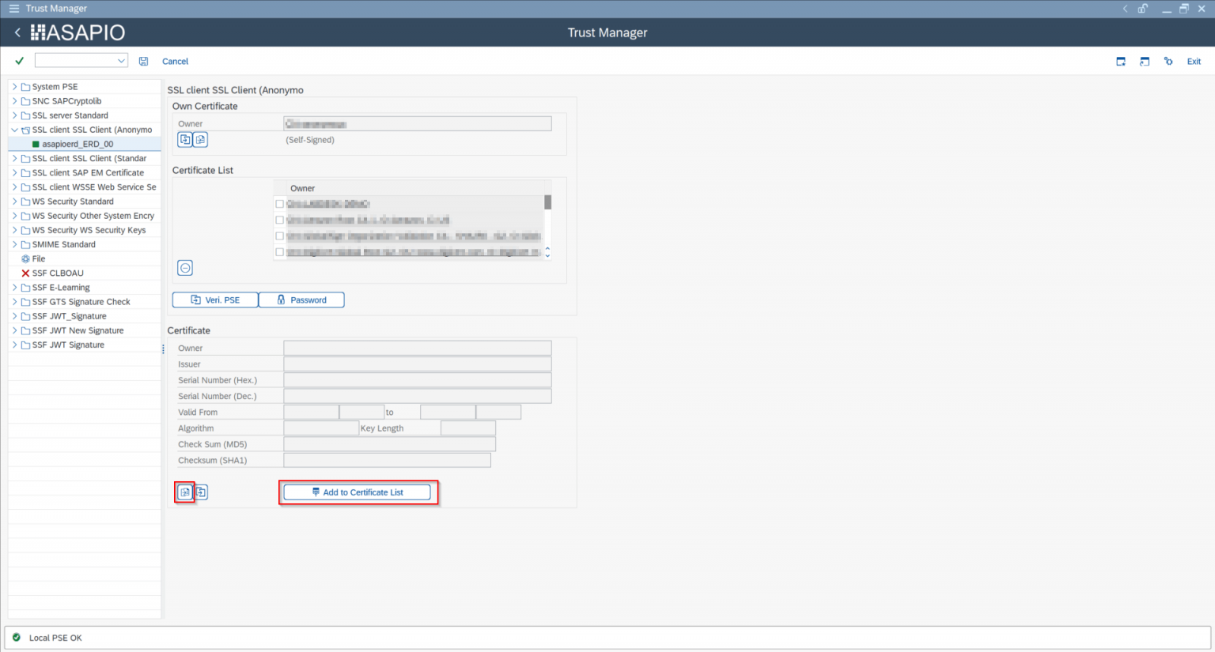This screenshot has height=652, width=1215.
Task: Open the customize layout gear icon
Action: pos(1168,61)
